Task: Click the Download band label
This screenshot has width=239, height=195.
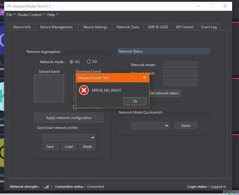Action: click(88, 71)
